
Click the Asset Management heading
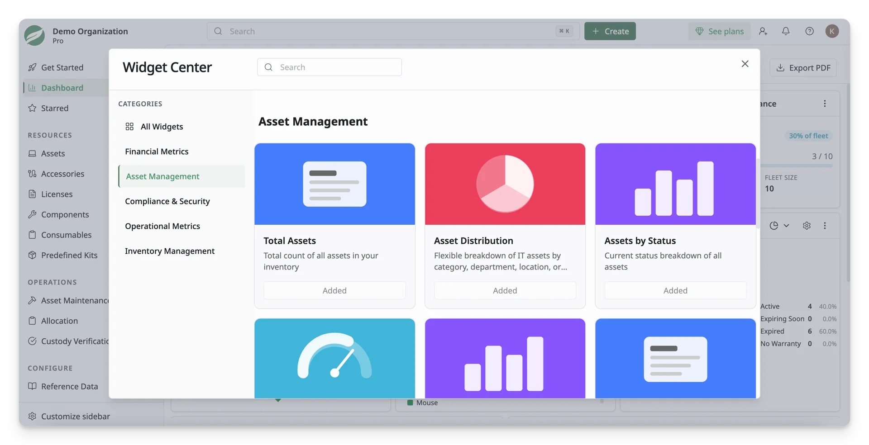pyautogui.click(x=313, y=122)
